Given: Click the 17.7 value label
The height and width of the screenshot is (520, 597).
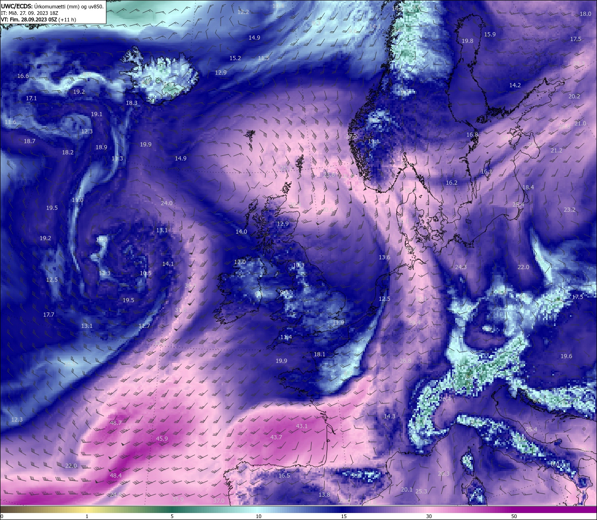Looking at the screenshot, I should (49, 315).
